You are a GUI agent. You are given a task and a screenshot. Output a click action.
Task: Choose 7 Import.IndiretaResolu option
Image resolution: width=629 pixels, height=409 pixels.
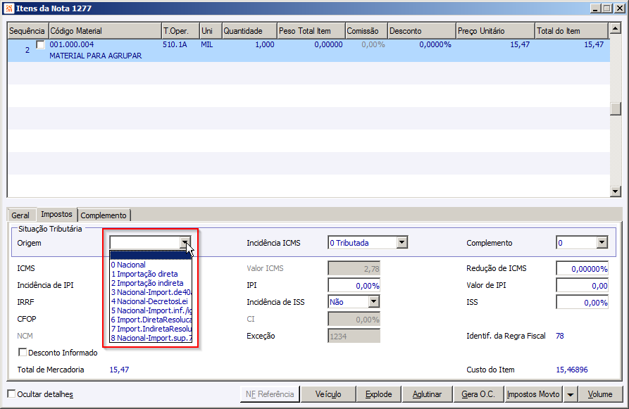pos(151,329)
